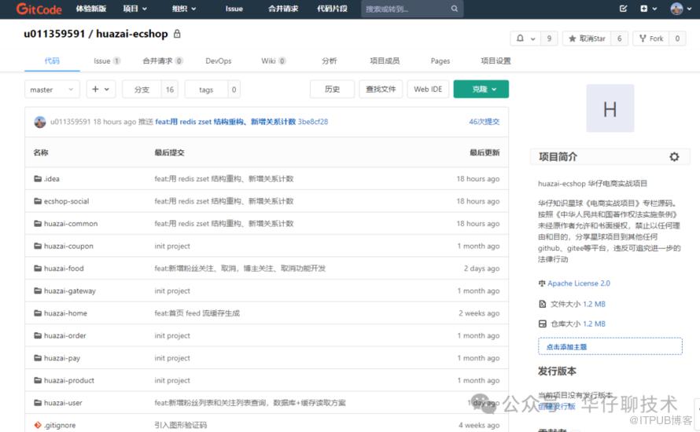Click the commit author avatar
Image resolution: width=700 pixels, height=432 pixels.
click(40, 122)
